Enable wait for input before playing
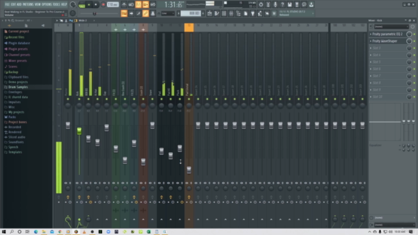 (131, 5)
